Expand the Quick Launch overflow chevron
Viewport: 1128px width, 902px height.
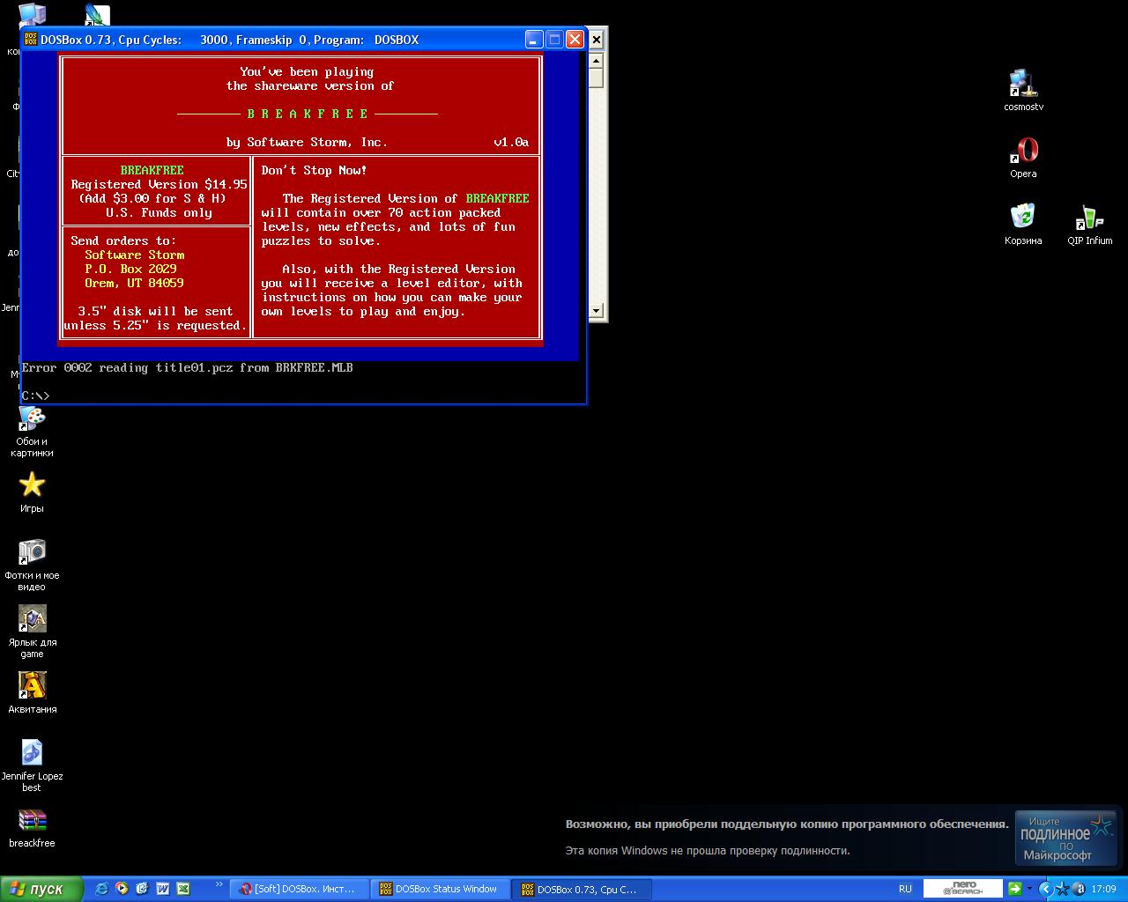(219, 885)
